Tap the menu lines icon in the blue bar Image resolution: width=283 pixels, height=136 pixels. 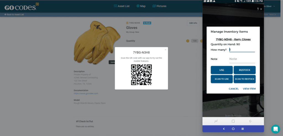pos(243,129)
